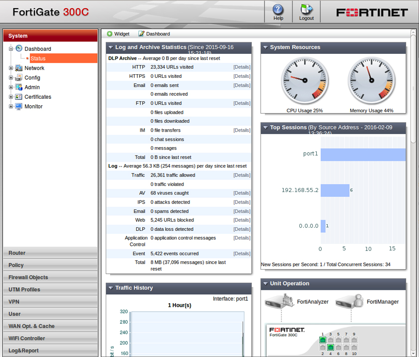Open Details for emails sent
Screen dimensions: 419x357
tap(242, 85)
